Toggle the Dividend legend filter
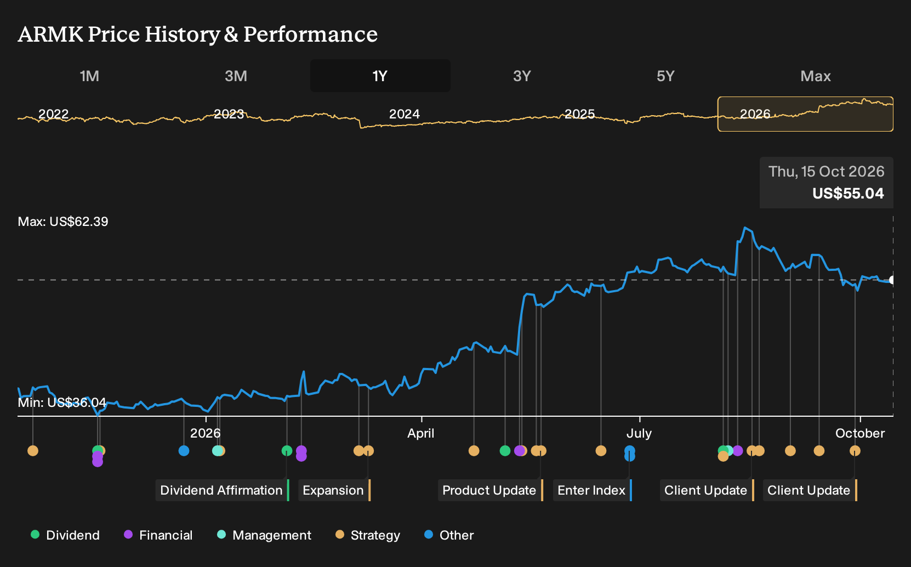The image size is (911, 567). click(x=65, y=535)
